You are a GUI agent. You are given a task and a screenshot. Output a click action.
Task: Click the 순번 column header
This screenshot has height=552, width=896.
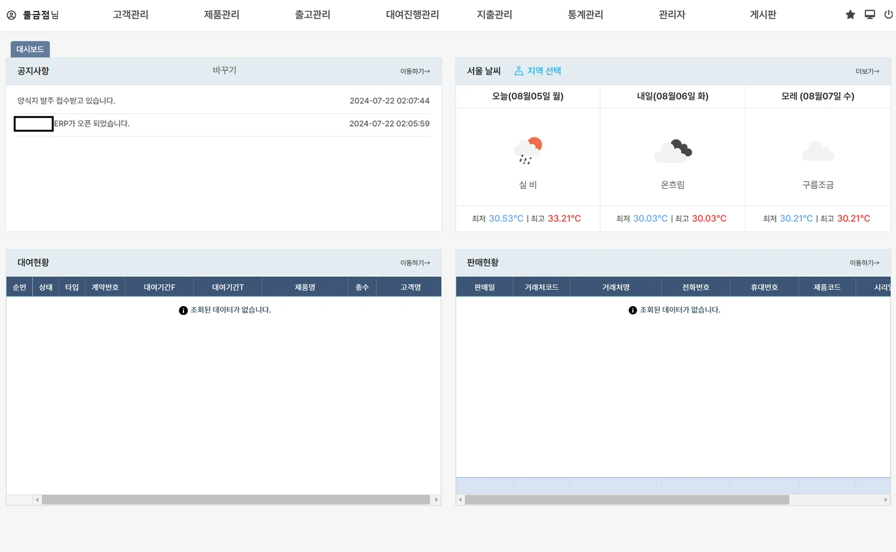tap(19, 287)
